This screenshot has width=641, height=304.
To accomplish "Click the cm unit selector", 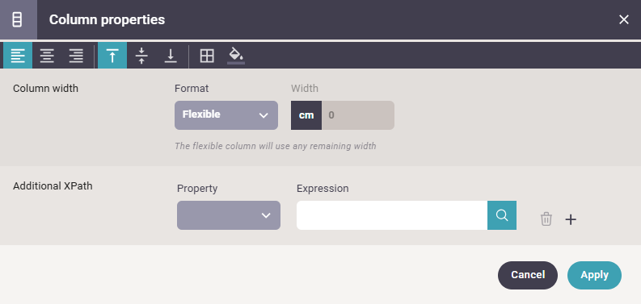I will coord(306,115).
